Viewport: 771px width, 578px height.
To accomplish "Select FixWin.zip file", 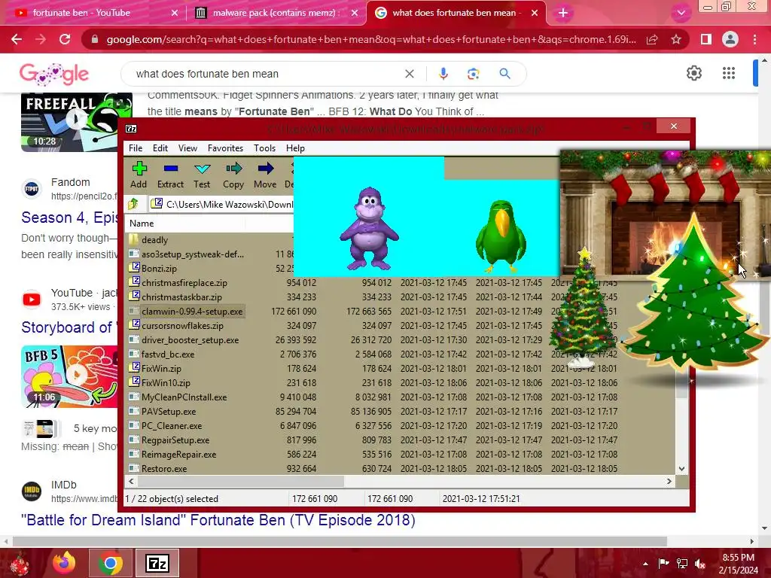I will coord(161,368).
